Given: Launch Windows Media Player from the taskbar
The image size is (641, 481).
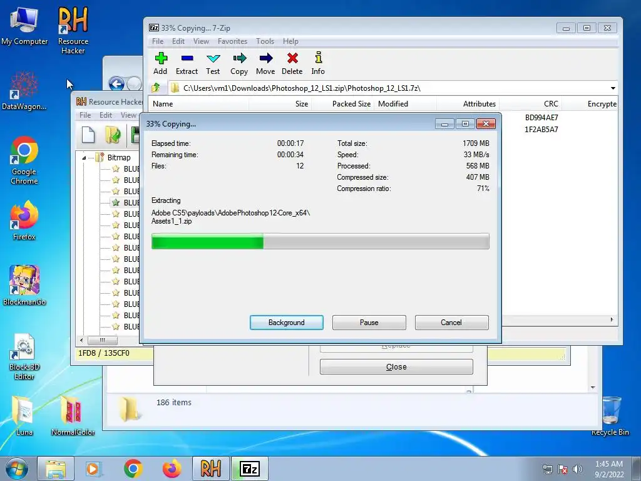Looking at the screenshot, I should 93,469.
